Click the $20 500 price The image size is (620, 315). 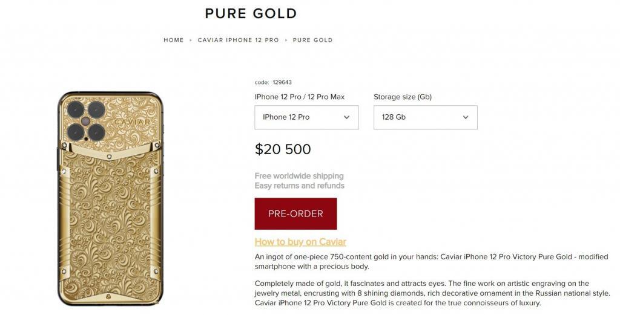coord(283,149)
